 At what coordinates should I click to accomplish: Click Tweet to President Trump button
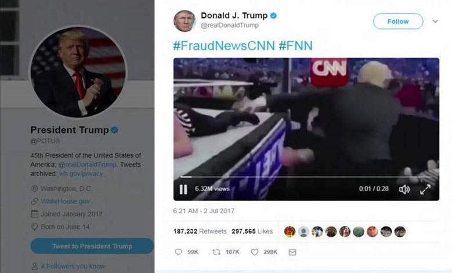(92, 246)
